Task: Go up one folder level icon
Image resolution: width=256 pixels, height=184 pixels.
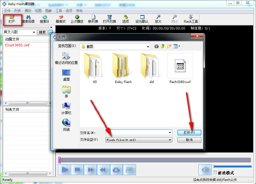Action: [163, 47]
